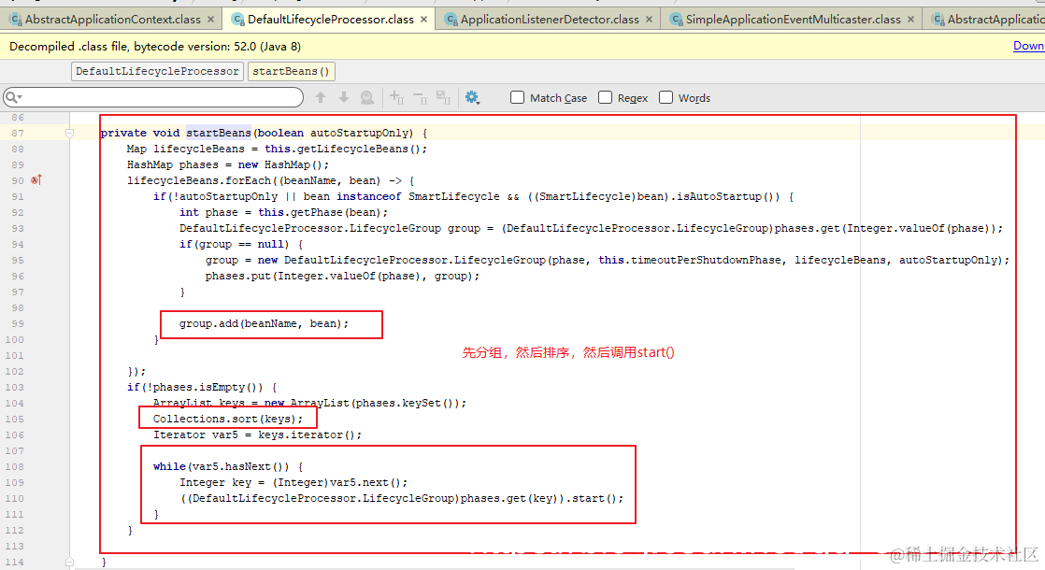This screenshot has width=1045, height=570.
Task: Click line number 99 in gutter
Action: pos(18,323)
